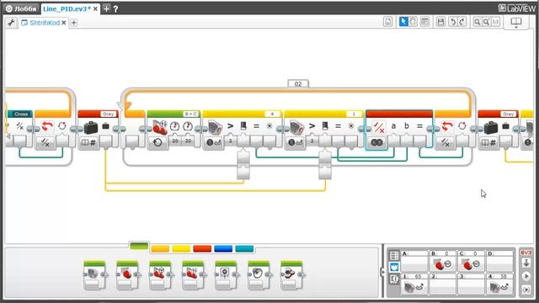The width and height of the screenshot is (539, 303).
Task: Run the program on the brick
Action: point(526,276)
